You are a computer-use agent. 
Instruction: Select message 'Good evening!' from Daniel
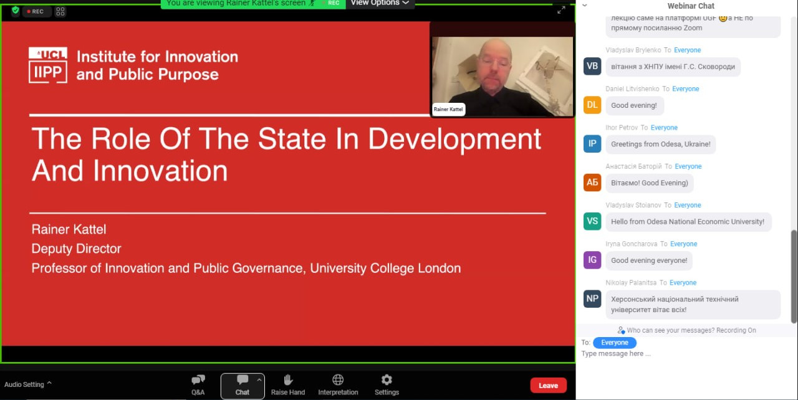point(634,105)
